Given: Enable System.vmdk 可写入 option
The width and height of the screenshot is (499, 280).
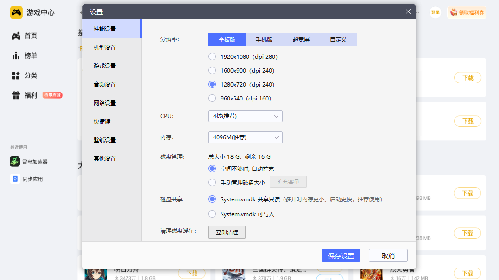Looking at the screenshot, I should point(212,214).
